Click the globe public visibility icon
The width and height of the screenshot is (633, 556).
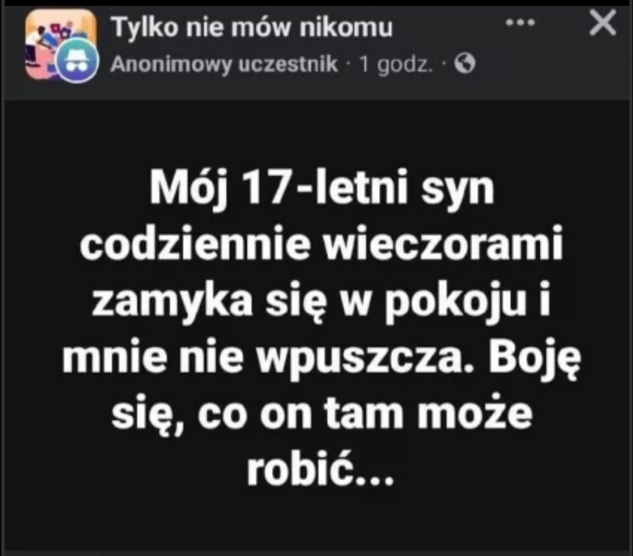pyautogui.click(x=465, y=63)
